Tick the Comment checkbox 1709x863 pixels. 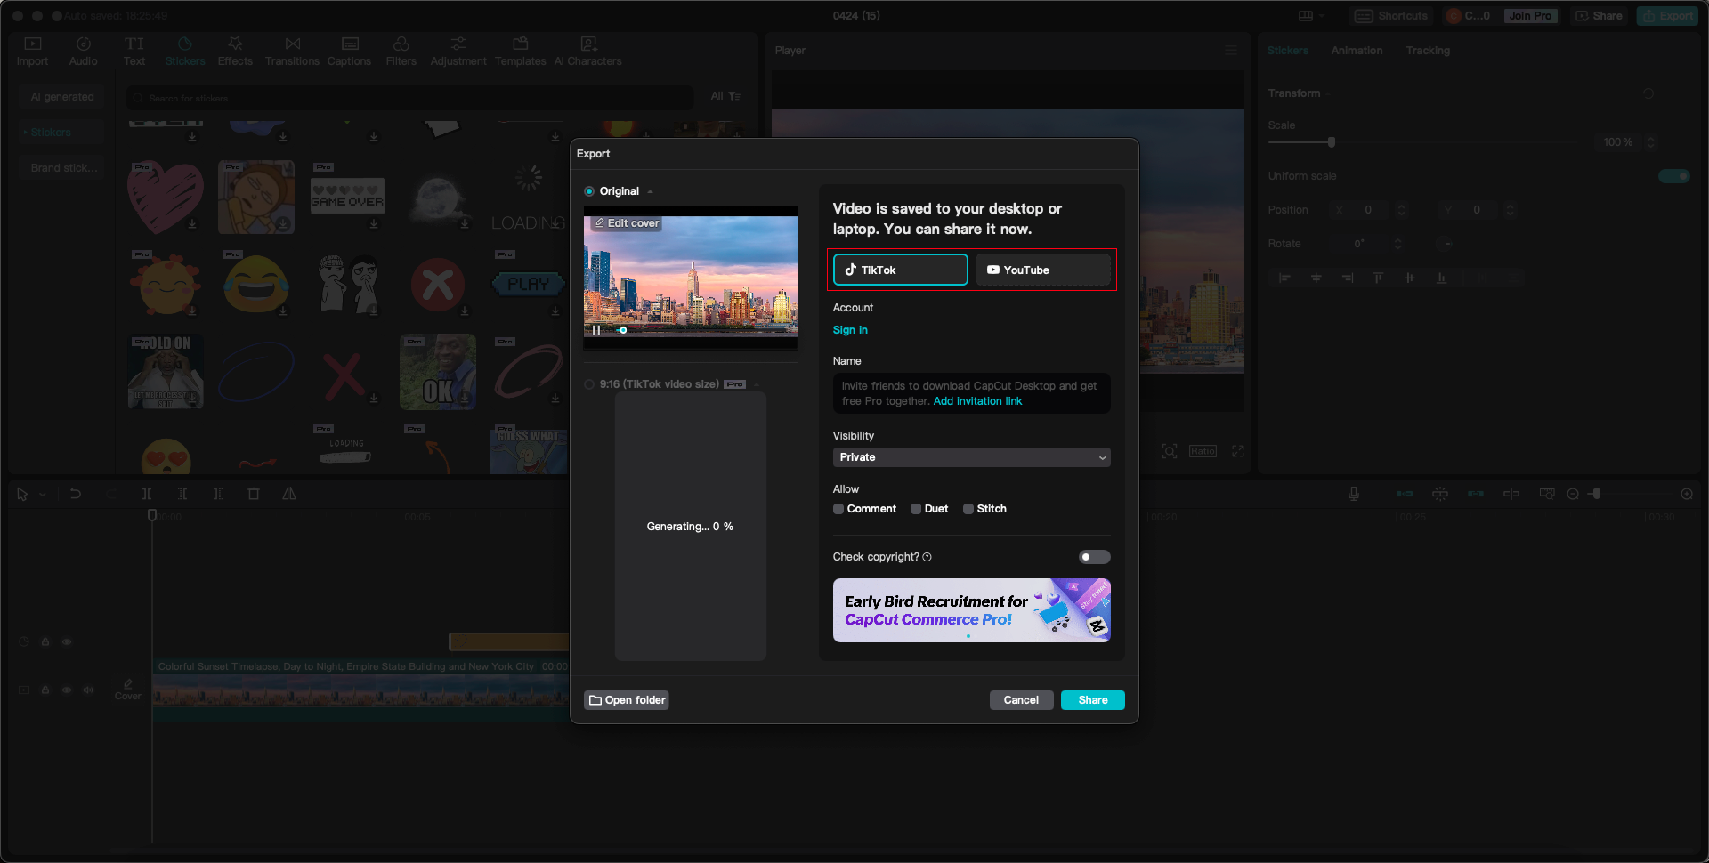point(838,509)
